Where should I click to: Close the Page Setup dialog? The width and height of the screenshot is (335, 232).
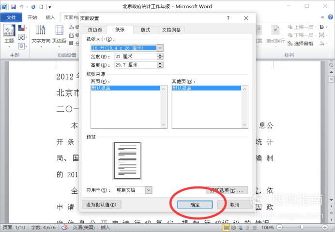click(246, 18)
